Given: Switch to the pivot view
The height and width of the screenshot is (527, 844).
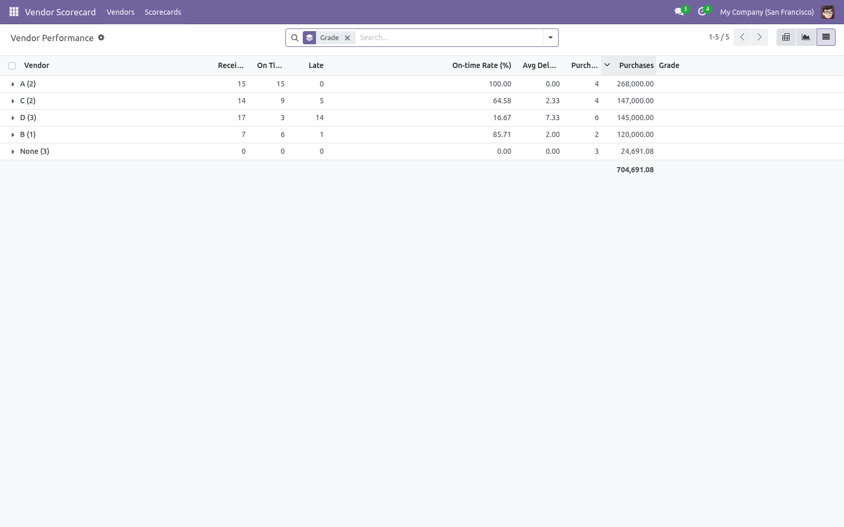Looking at the screenshot, I should (786, 37).
